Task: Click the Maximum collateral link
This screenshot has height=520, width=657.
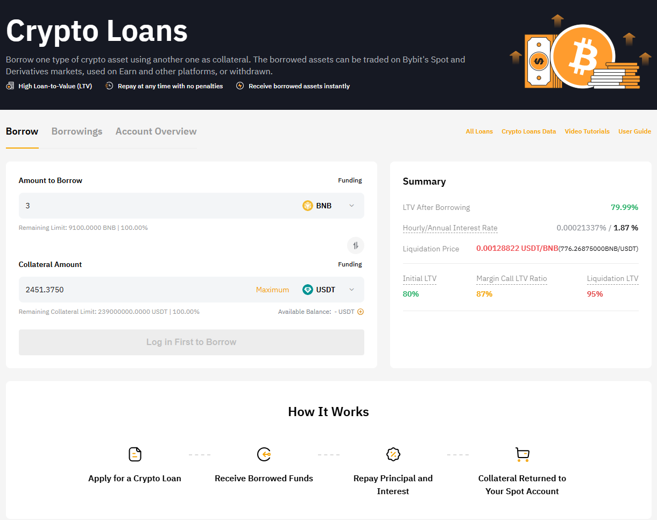Action: 272,290
